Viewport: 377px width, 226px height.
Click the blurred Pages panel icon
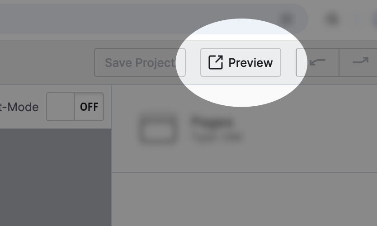[x=158, y=129]
